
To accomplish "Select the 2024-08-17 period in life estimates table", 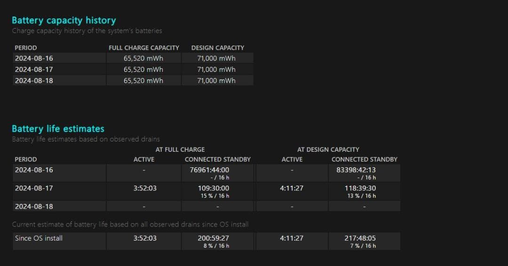I will [34, 188].
